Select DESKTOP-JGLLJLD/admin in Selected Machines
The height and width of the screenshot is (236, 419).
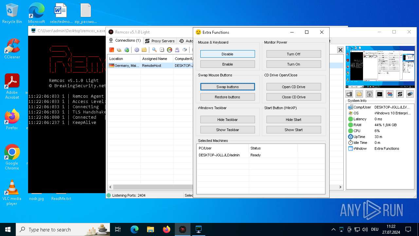tap(219, 155)
